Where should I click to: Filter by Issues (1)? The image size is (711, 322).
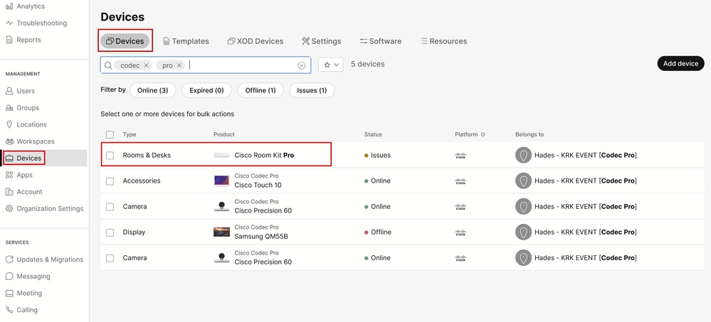[312, 90]
